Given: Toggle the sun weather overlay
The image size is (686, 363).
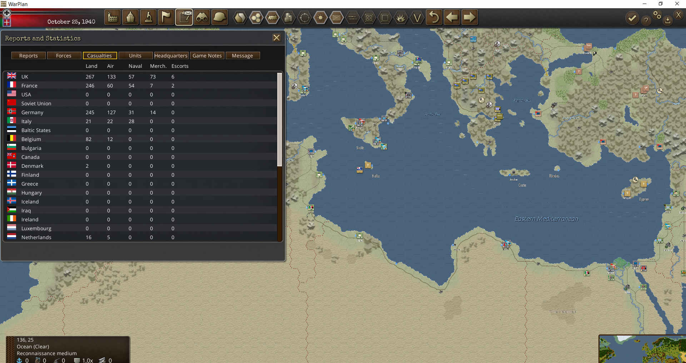Looking at the screenshot, I should click(320, 17).
